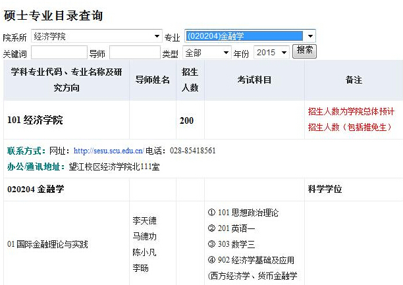Select the 101 经济学院 row title
403x285 pixels.
pos(35,120)
